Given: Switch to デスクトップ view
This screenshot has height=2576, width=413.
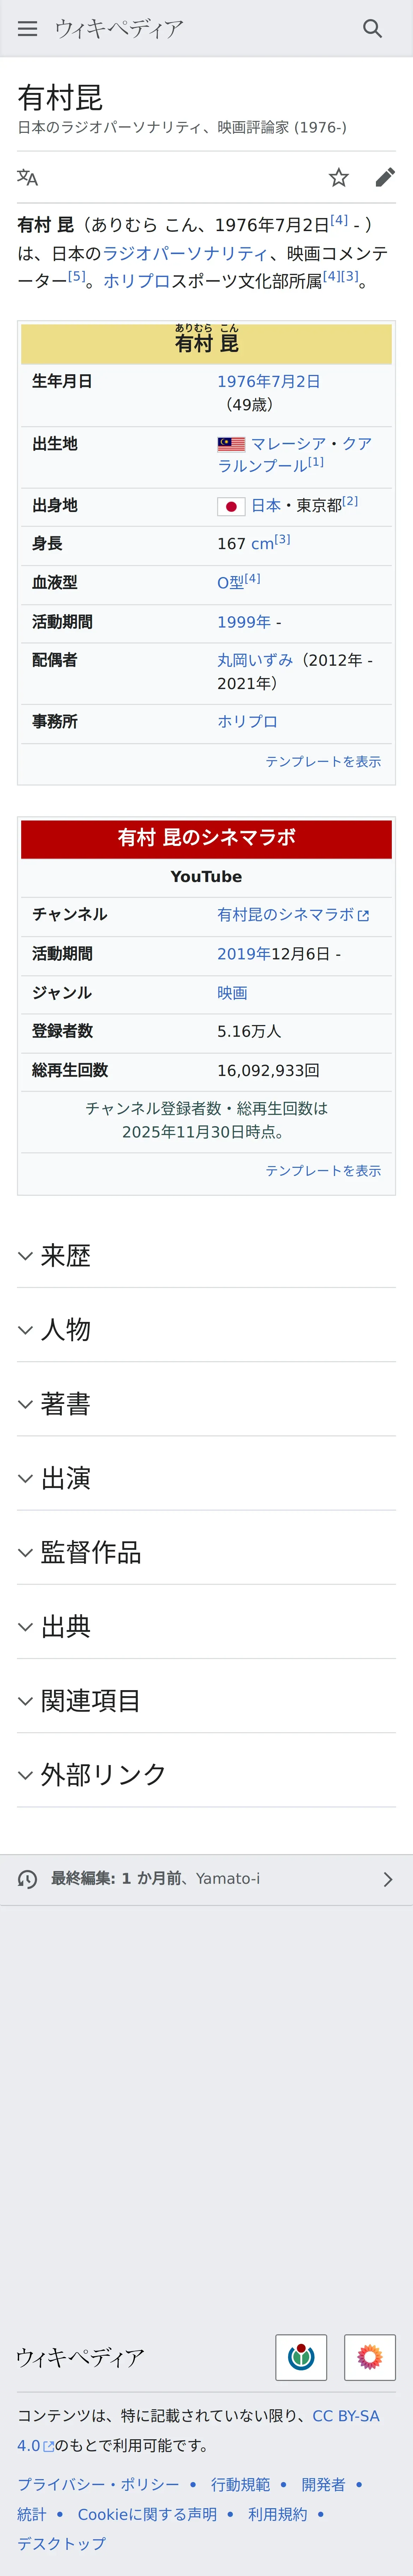Looking at the screenshot, I should tap(61, 2543).
